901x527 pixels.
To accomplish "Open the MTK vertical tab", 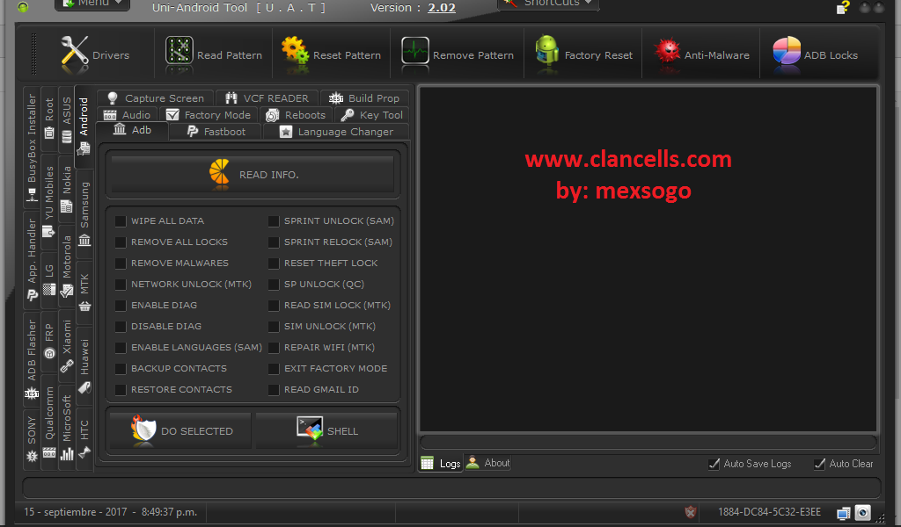I will coord(84,292).
